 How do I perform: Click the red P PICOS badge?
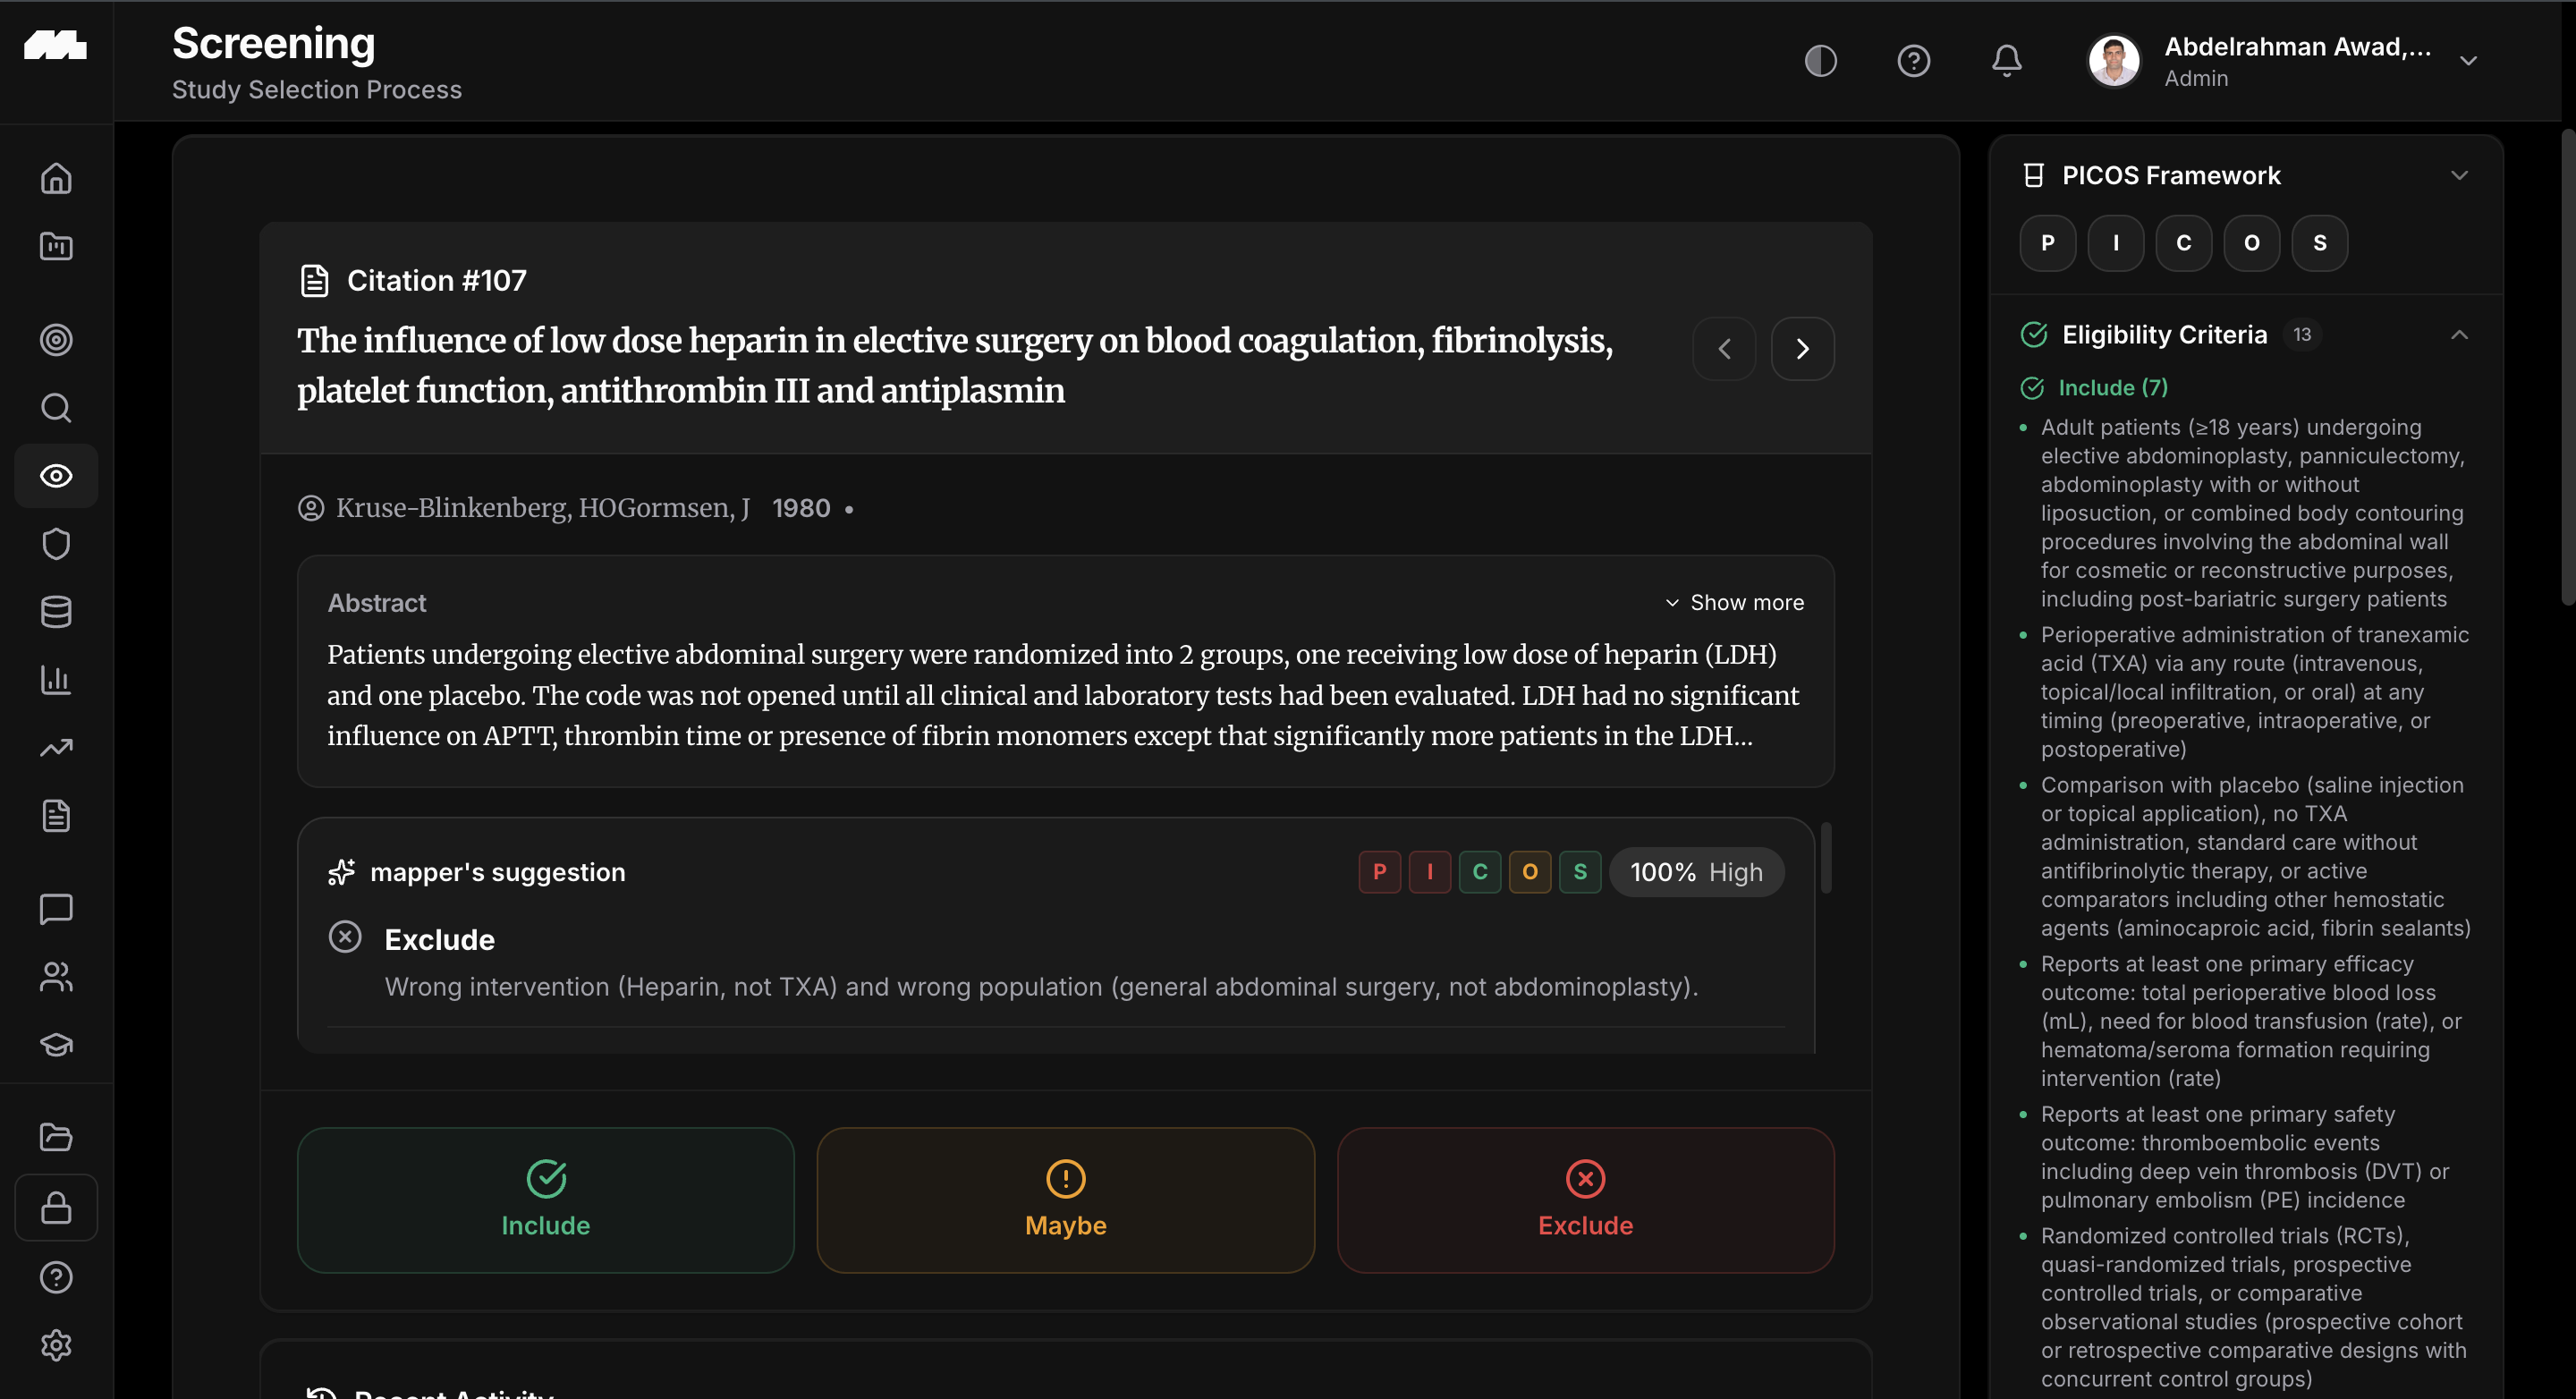[x=1379, y=872]
